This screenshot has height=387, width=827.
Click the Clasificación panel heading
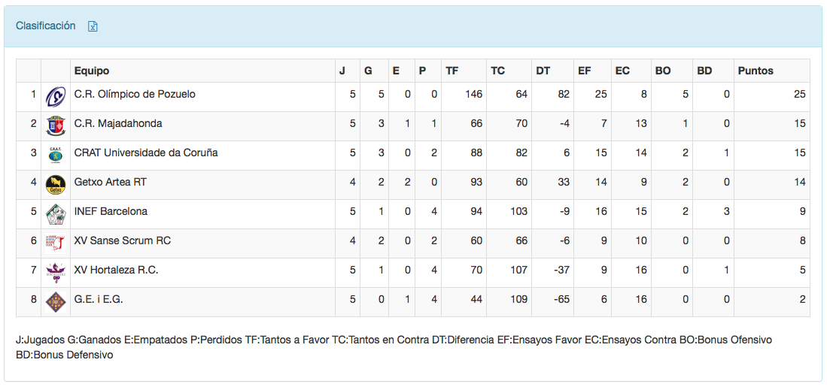pos(46,26)
